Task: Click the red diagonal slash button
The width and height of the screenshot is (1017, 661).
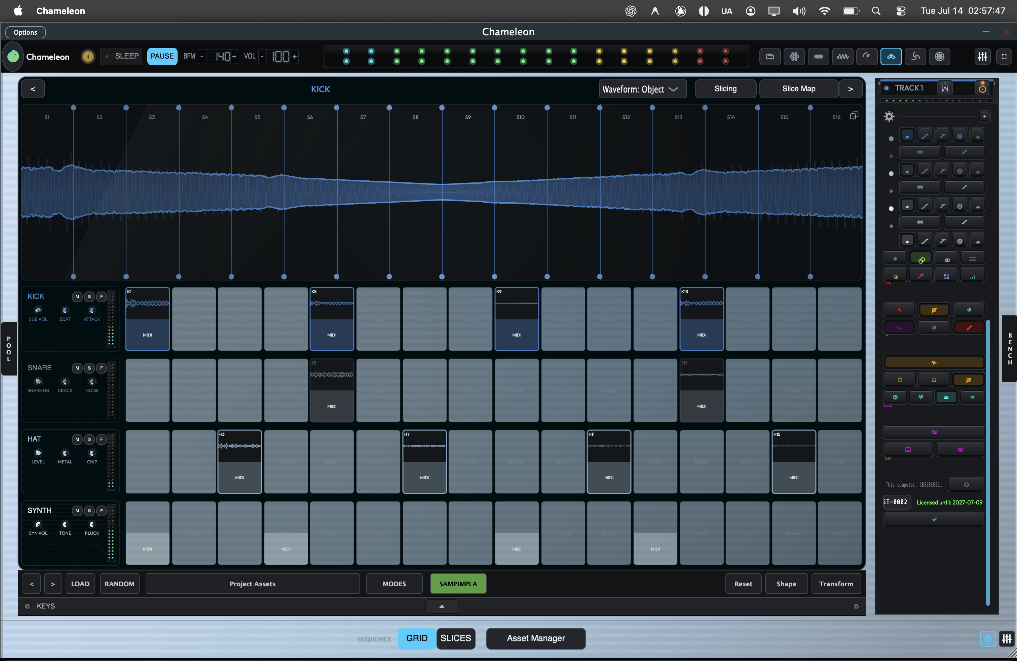Action: click(x=969, y=328)
